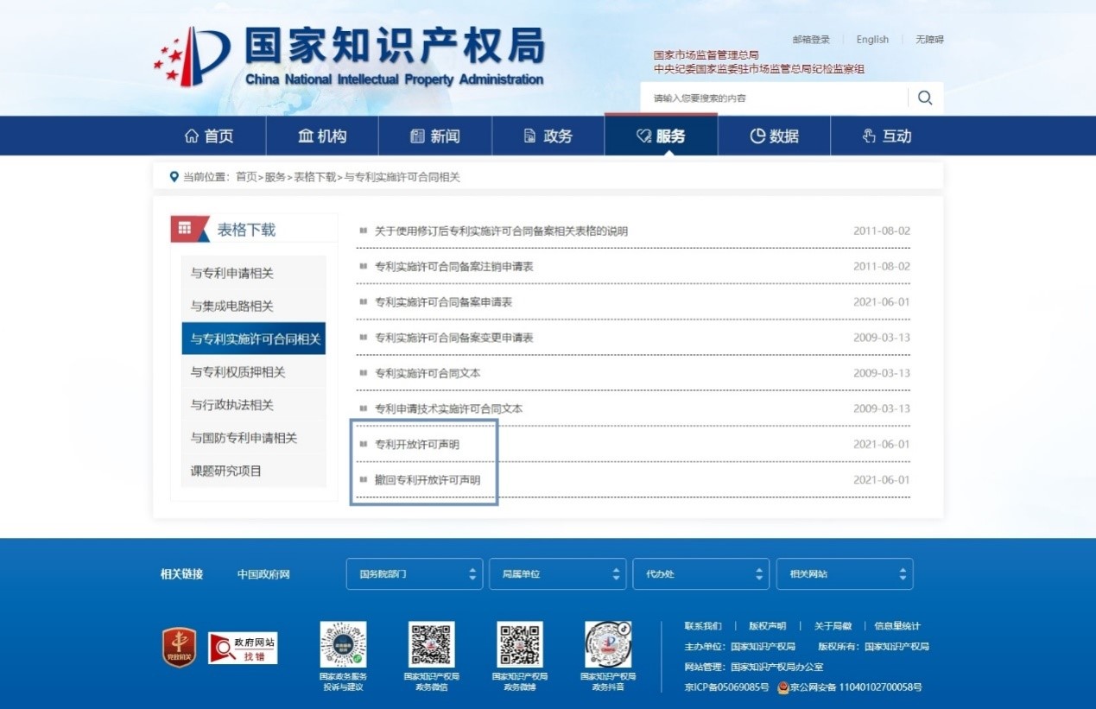1096x709 pixels.
Task: Open 撤回专利开放许可声明 link
Action: tap(428, 480)
